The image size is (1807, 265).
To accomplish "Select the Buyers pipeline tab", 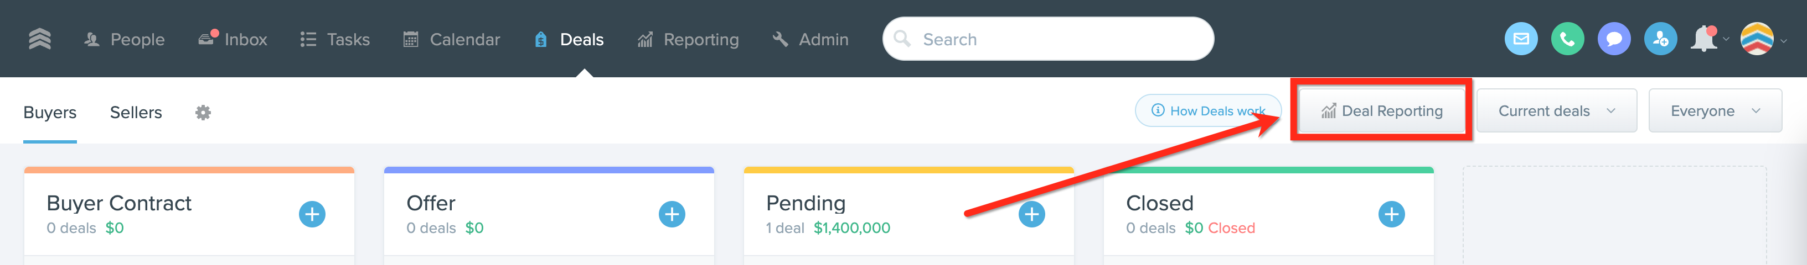I will point(50,113).
